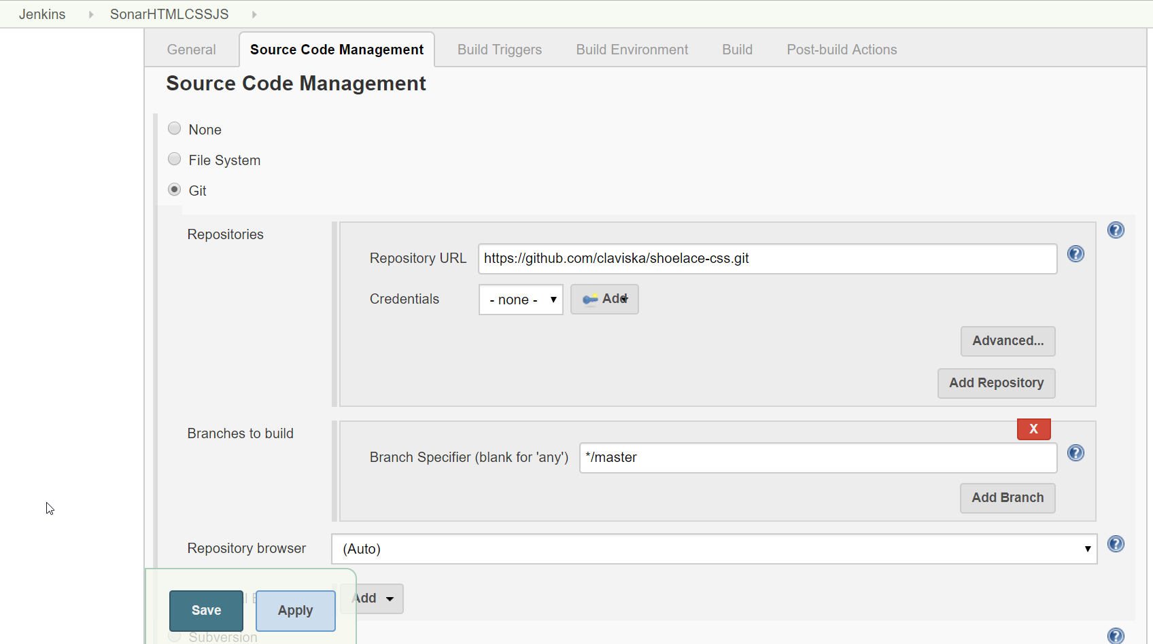Click the Advanced... button
This screenshot has height=644, width=1153.
tap(1008, 341)
